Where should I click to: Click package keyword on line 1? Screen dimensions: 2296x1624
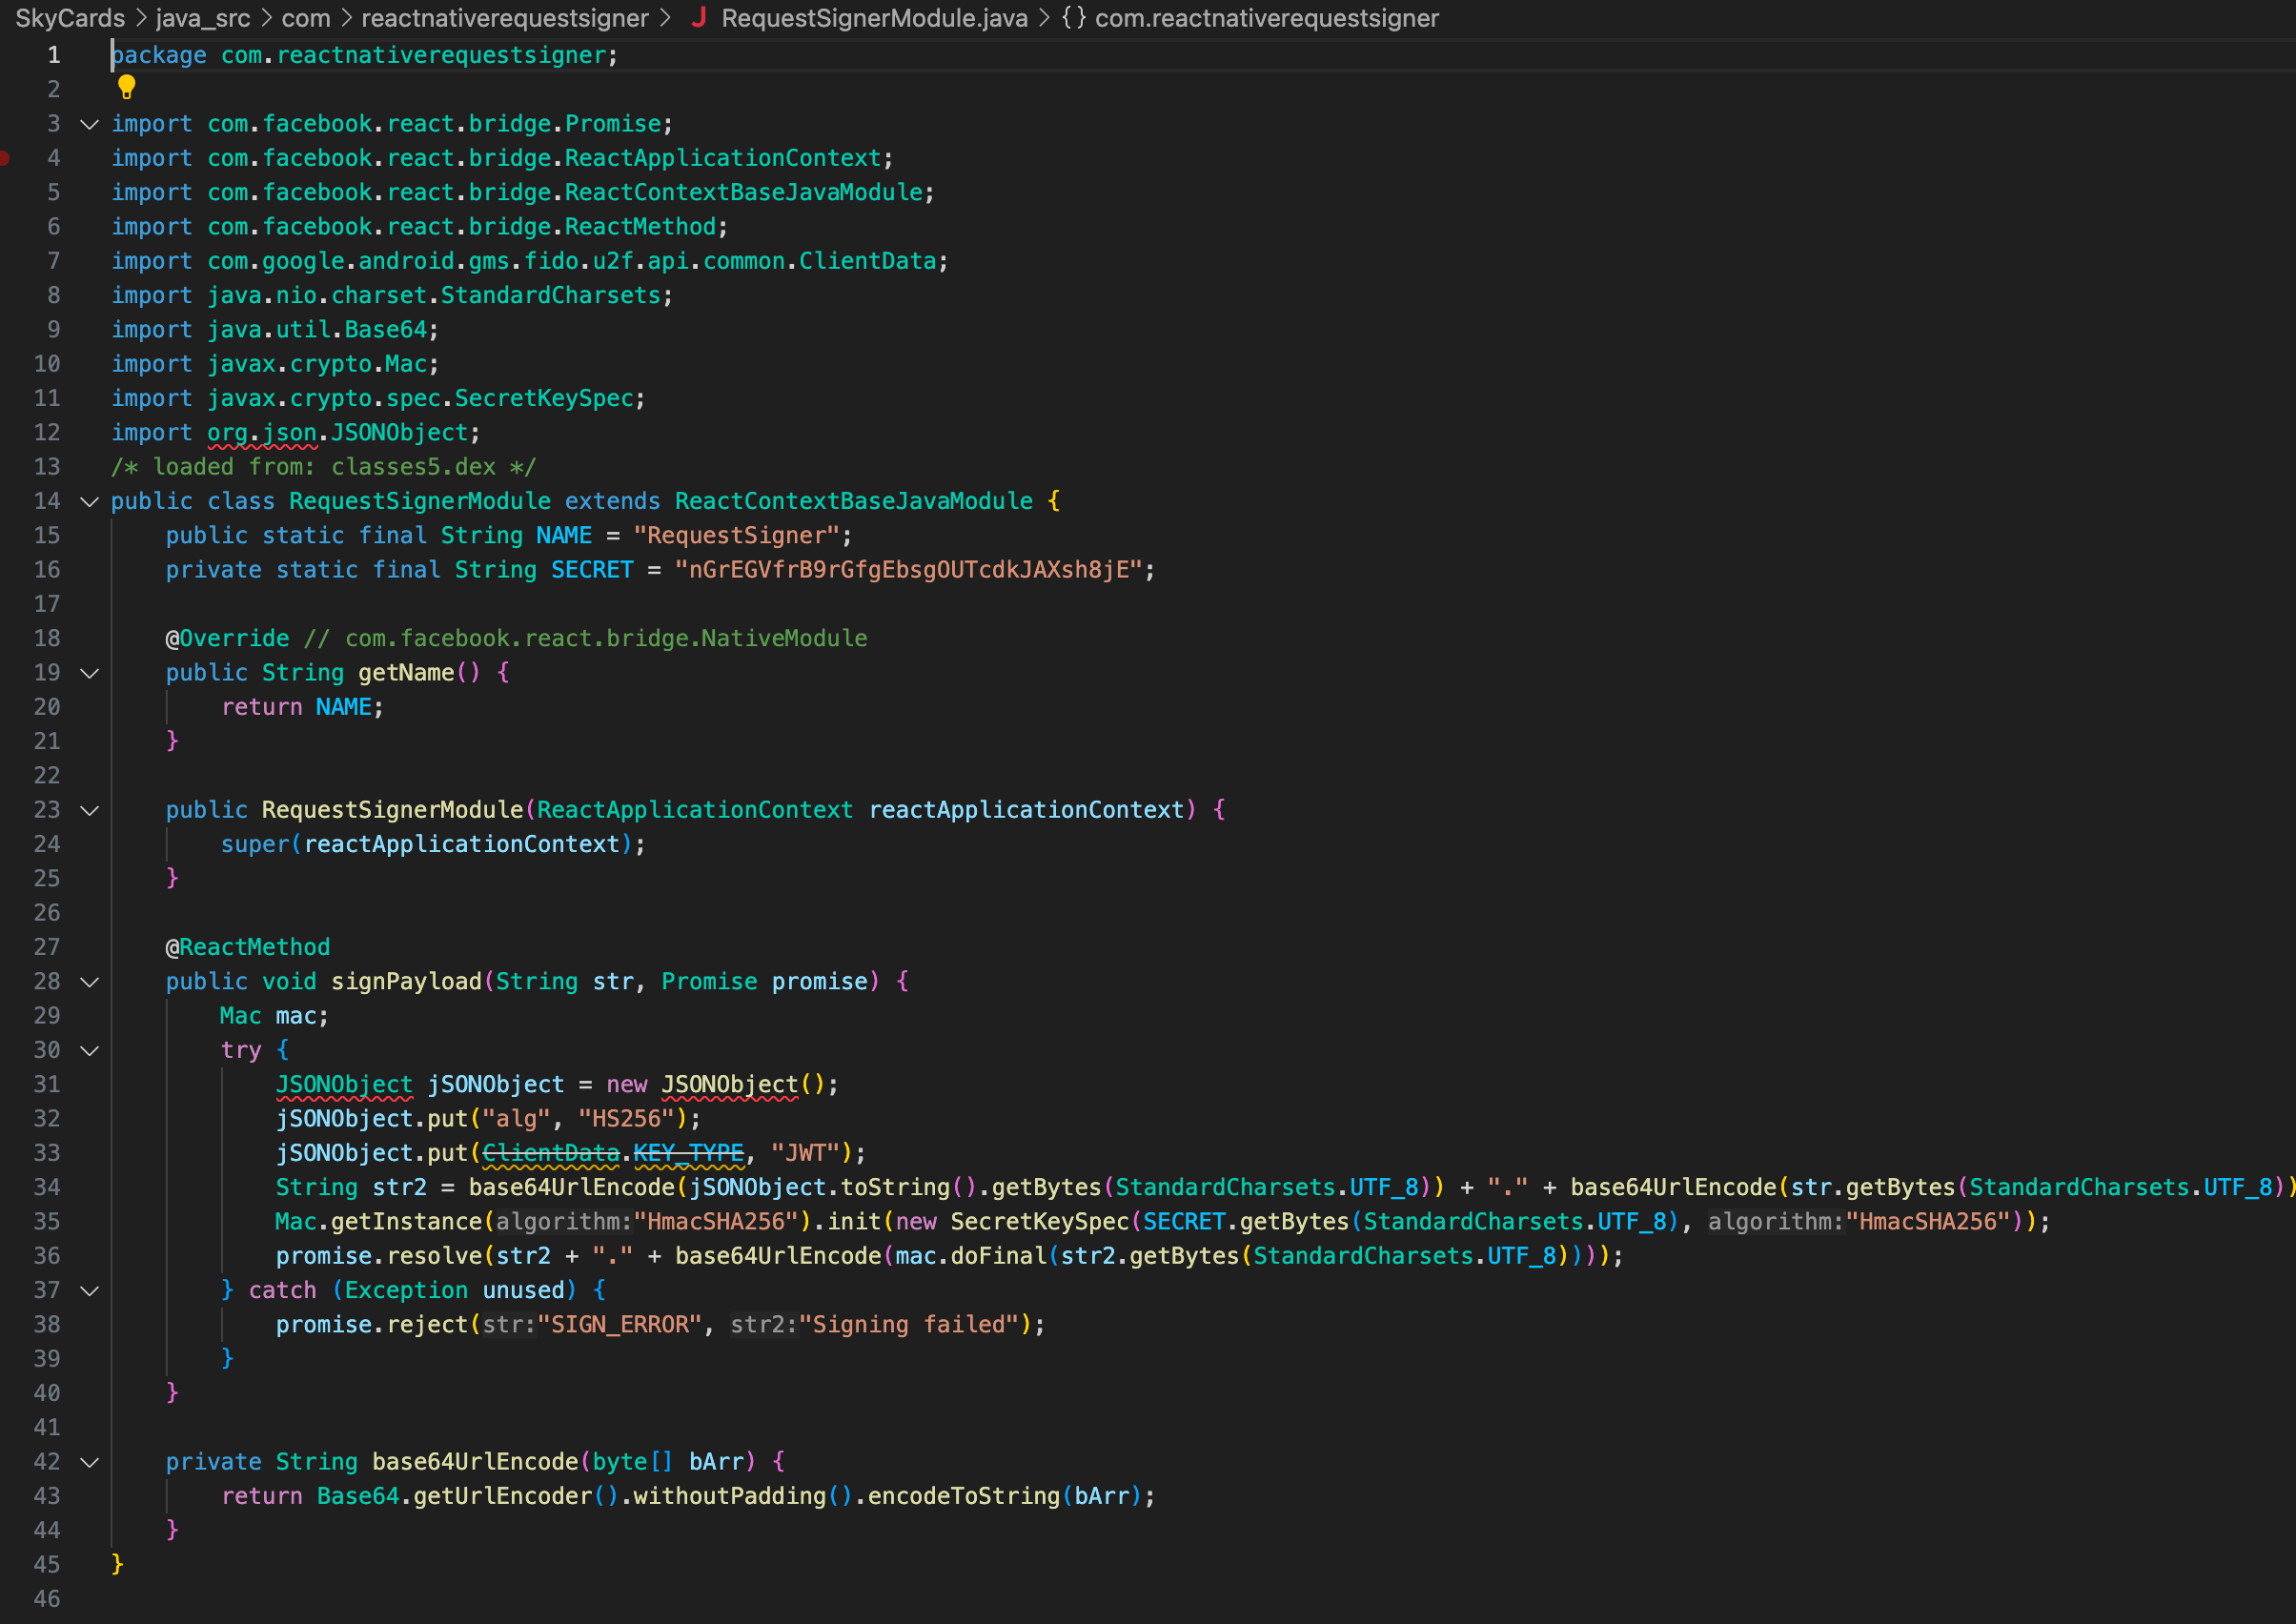(159, 55)
